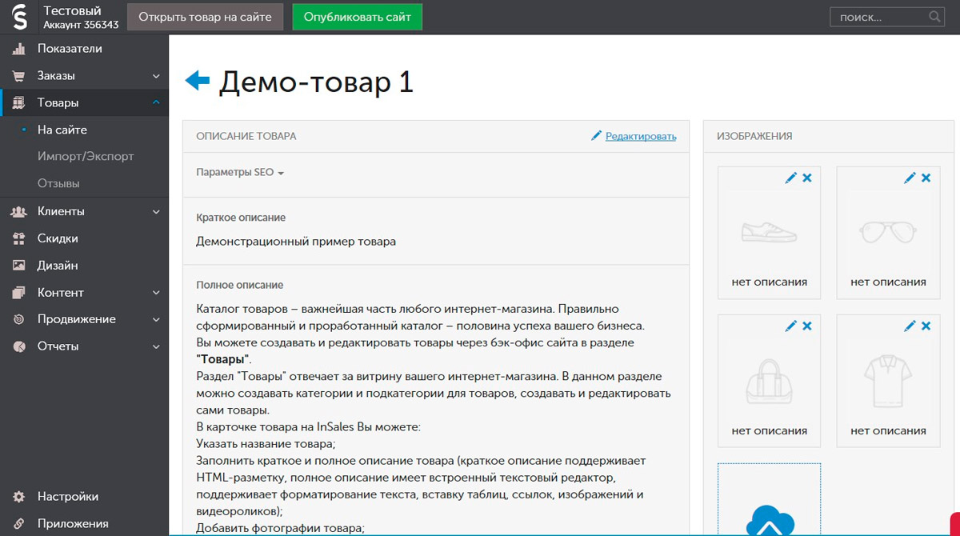This screenshot has height=536, width=960.
Task: Click the Заказы cart icon
Action: (19, 76)
